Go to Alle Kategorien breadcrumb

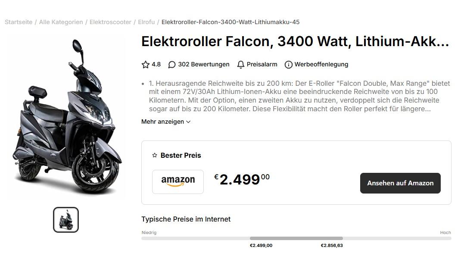[61, 22]
